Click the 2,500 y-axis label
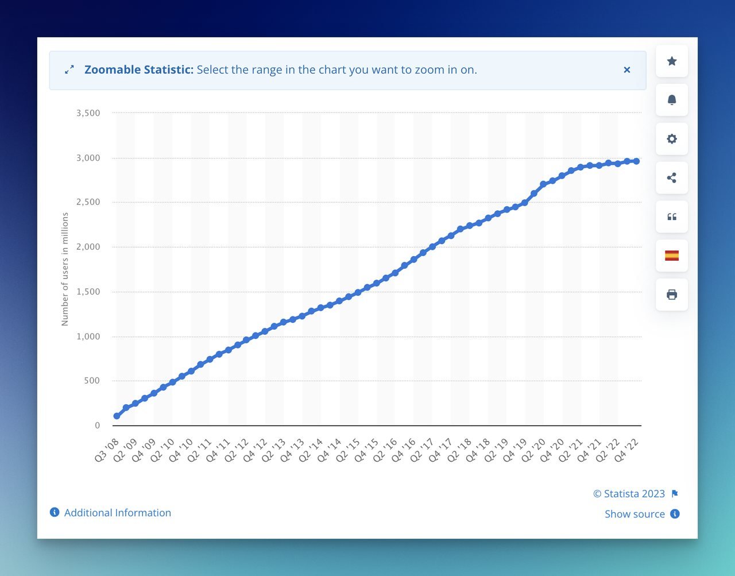The image size is (735, 576). [88, 202]
